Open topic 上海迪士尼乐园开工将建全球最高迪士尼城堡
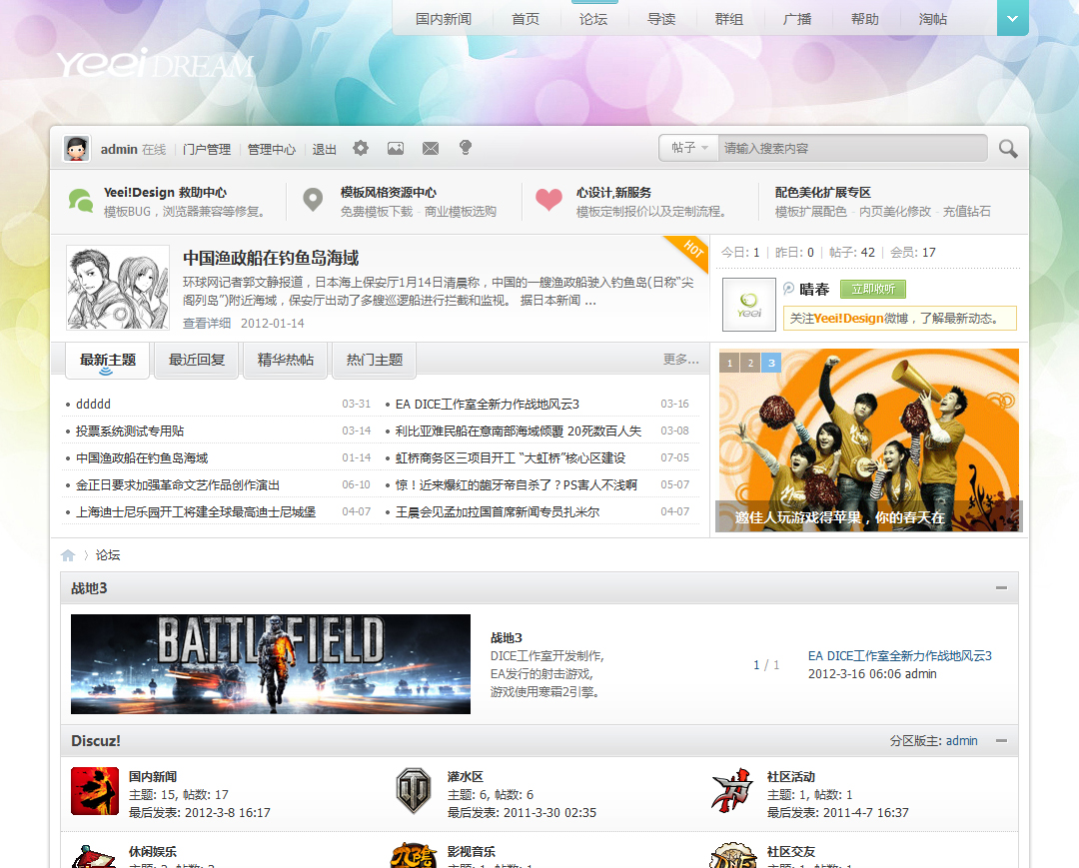Viewport: 1079px width, 868px height. (196, 512)
